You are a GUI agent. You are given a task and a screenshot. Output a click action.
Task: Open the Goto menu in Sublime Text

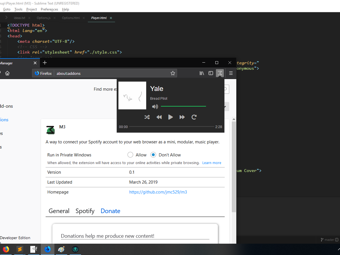click(x=7, y=9)
